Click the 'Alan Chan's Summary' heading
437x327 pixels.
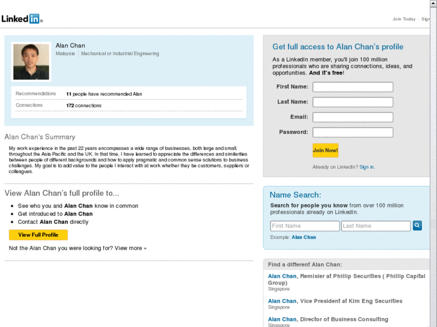[x=40, y=137]
